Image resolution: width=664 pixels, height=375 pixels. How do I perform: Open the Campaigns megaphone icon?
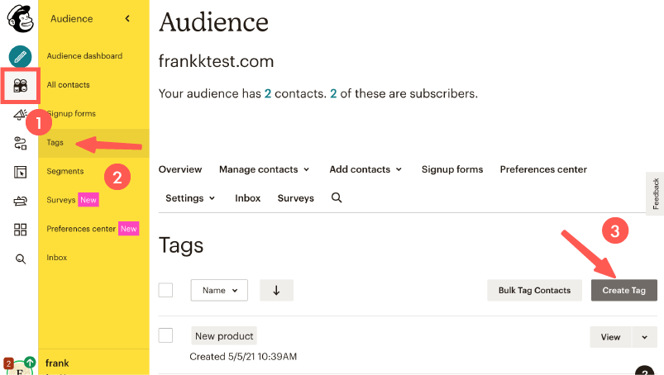coord(21,115)
